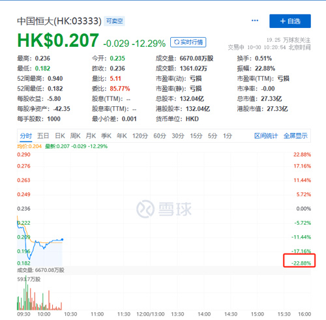Select the 分时 chart tab
Viewport: 326px width, 320px height.
point(26,136)
